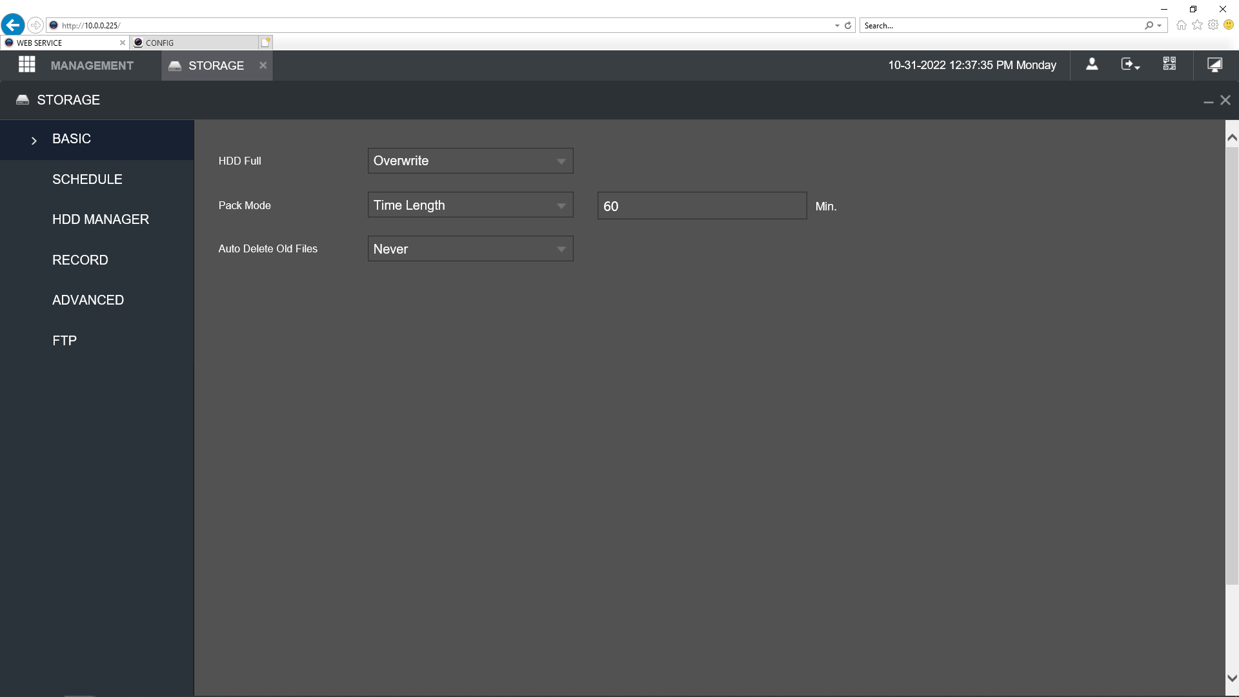Click the browser forward arrow
The image size is (1239, 697).
coord(35,25)
